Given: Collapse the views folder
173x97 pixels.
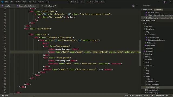Looking at the screenshot, I should click(x=148, y=76).
